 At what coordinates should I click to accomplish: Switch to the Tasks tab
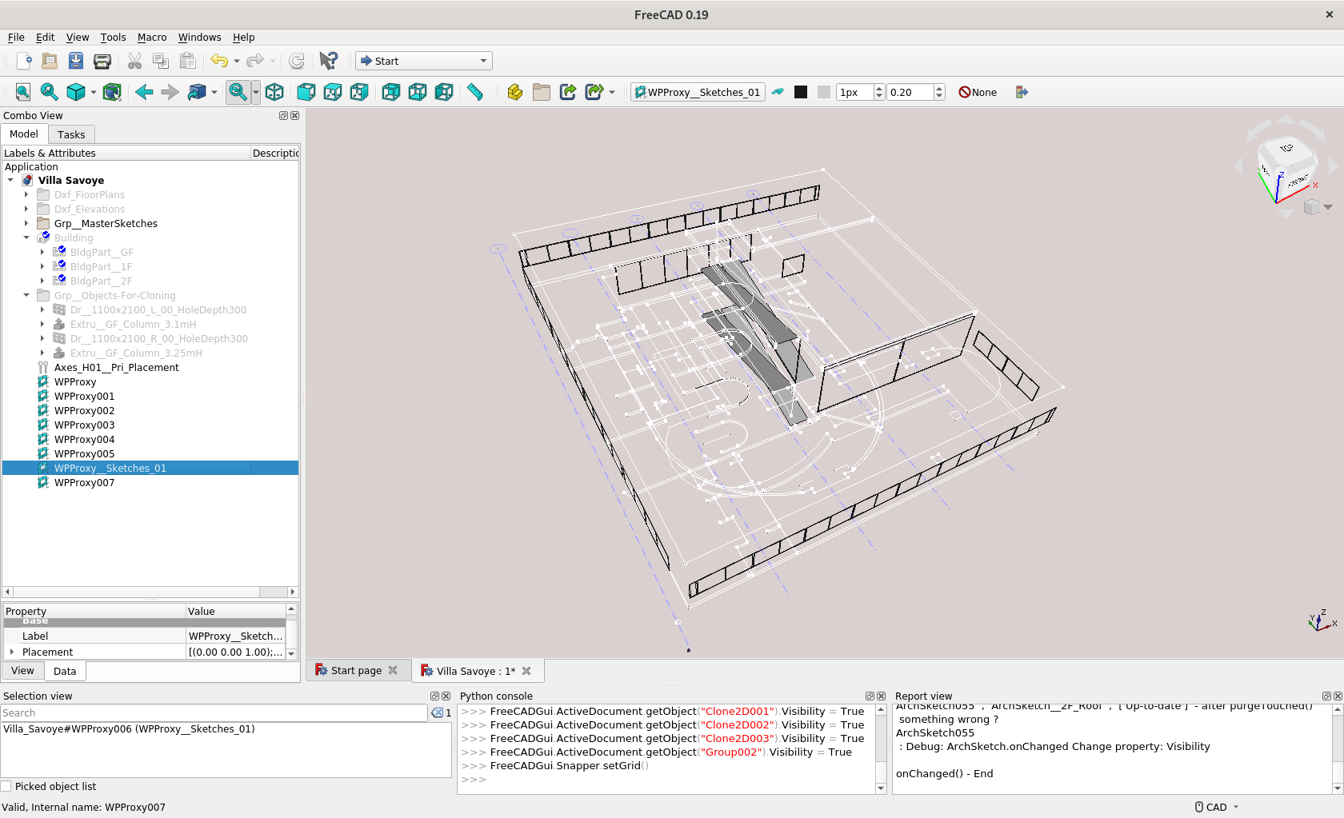tap(71, 134)
